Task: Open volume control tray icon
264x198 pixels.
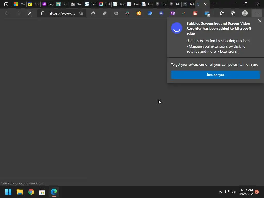Action: point(233,192)
